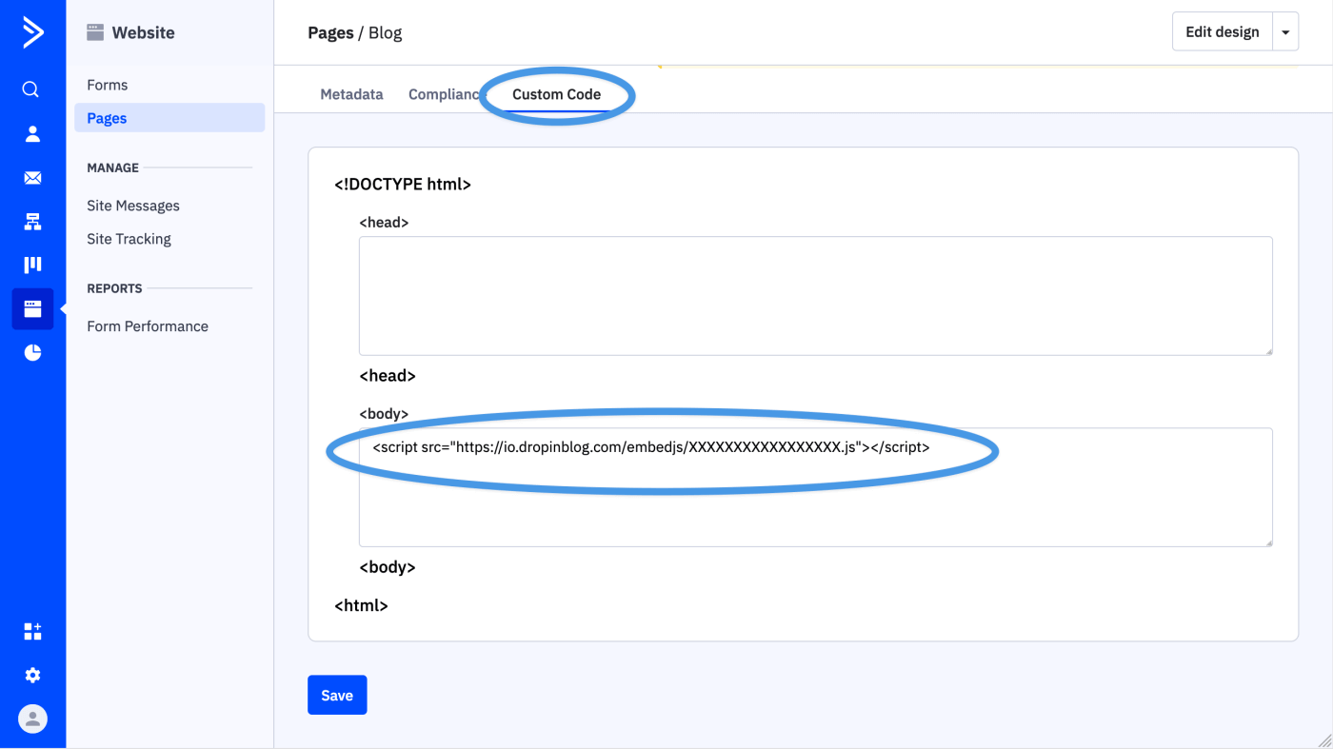The height and width of the screenshot is (749, 1333).
Task: Open Contacts person icon in sidebar
Action: pyautogui.click(x=32, y=134)
